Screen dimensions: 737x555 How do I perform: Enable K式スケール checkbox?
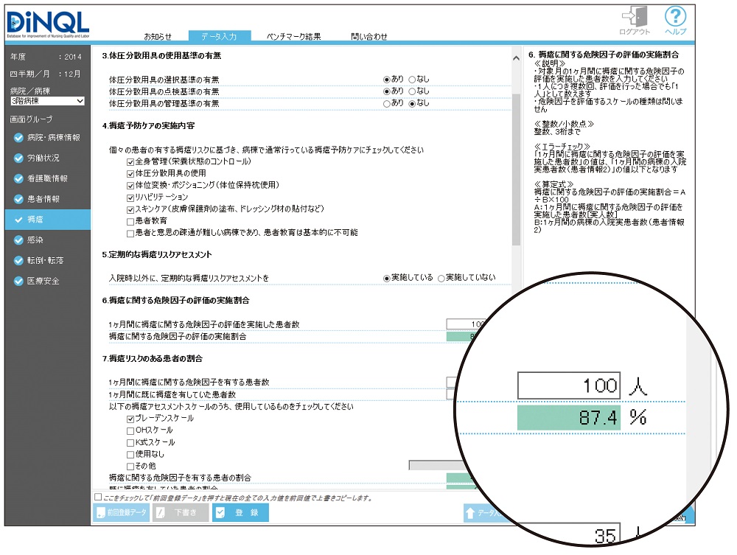coord(130,443)
